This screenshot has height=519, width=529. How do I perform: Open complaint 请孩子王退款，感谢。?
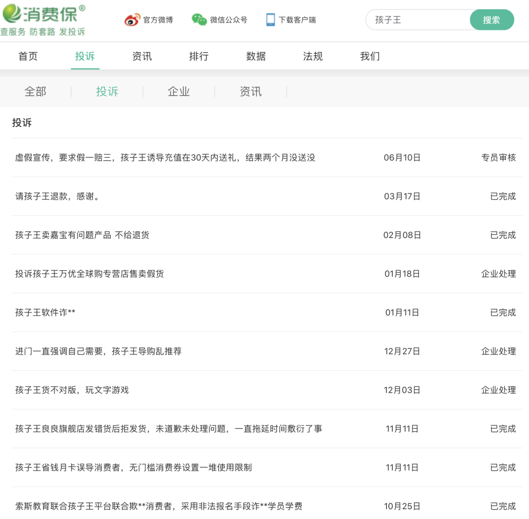pyautogui.click(x=58, y=196)
